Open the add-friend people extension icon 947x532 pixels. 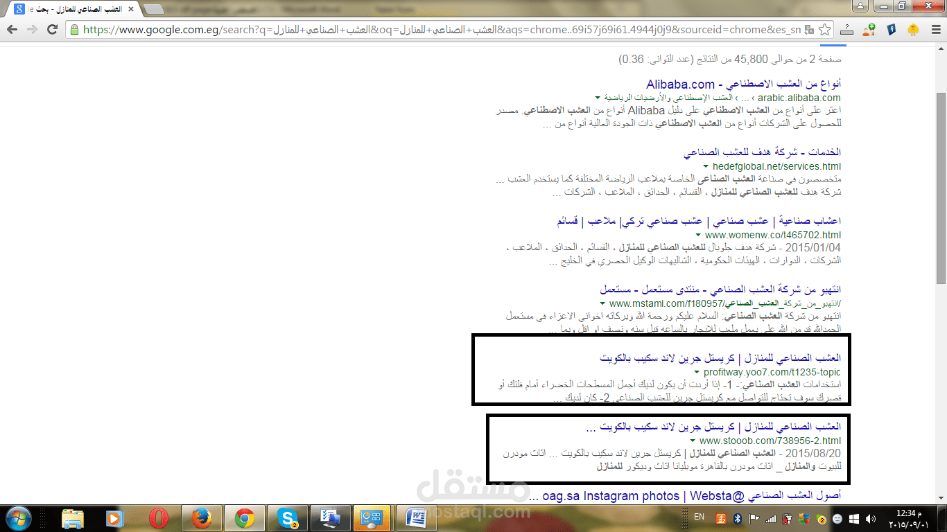point(869,30)
